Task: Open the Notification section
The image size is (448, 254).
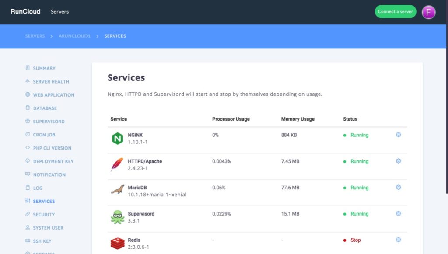Action: tap(49, 175)
